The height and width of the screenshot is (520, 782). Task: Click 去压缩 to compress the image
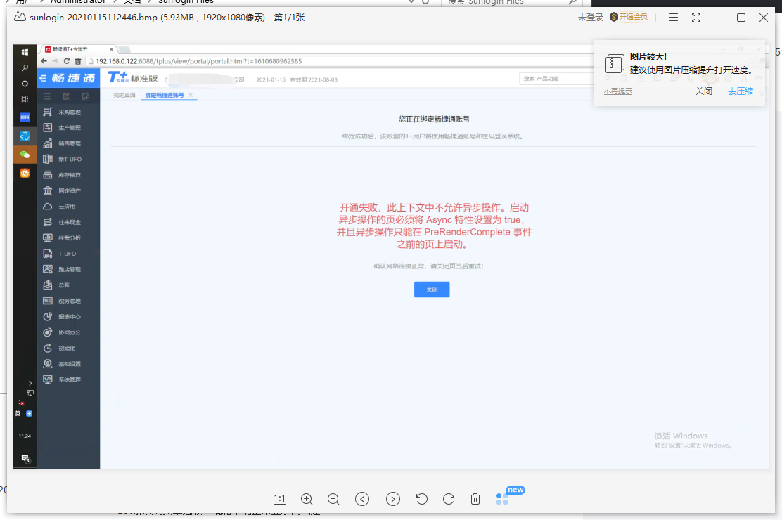(x=741, y=91)
